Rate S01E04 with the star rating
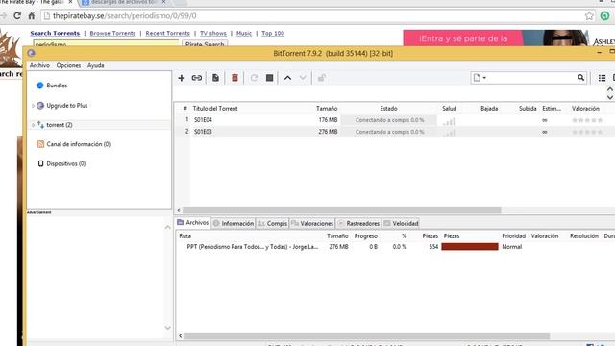This screenshot has width=615, height=346. point(587,120)
